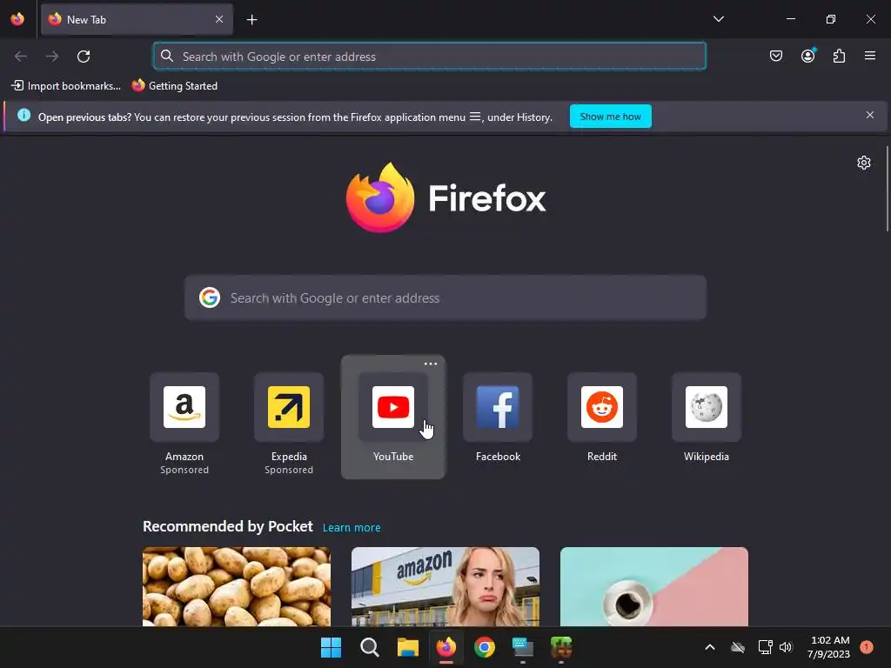Close the New Tab tab
This screenshot has height=668, width=891.
[219, 19]
